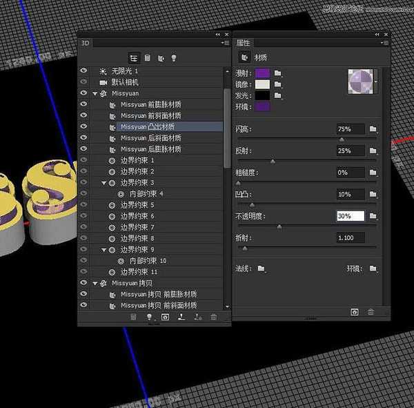Screen dimensions: 414x408
Task: Filter 3D panel by lights
Action: [174, 58]
